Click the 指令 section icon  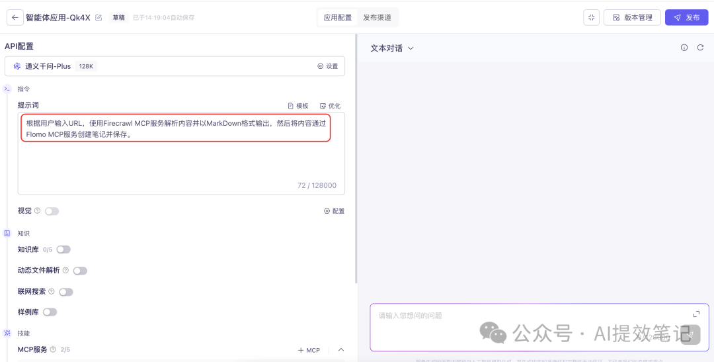click(7, 89)
